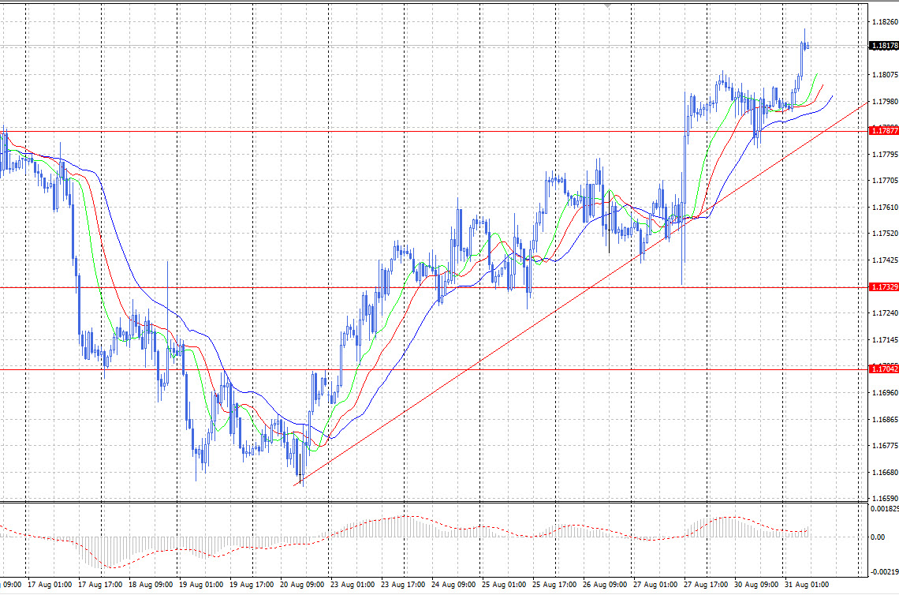
Task: Select the red horizontal line at 1.17042
Action: click(434, 369)
